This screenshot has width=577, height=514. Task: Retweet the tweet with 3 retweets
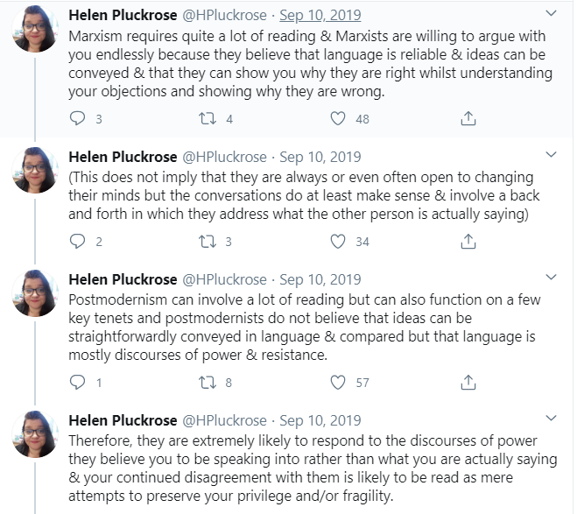point(209,242)
